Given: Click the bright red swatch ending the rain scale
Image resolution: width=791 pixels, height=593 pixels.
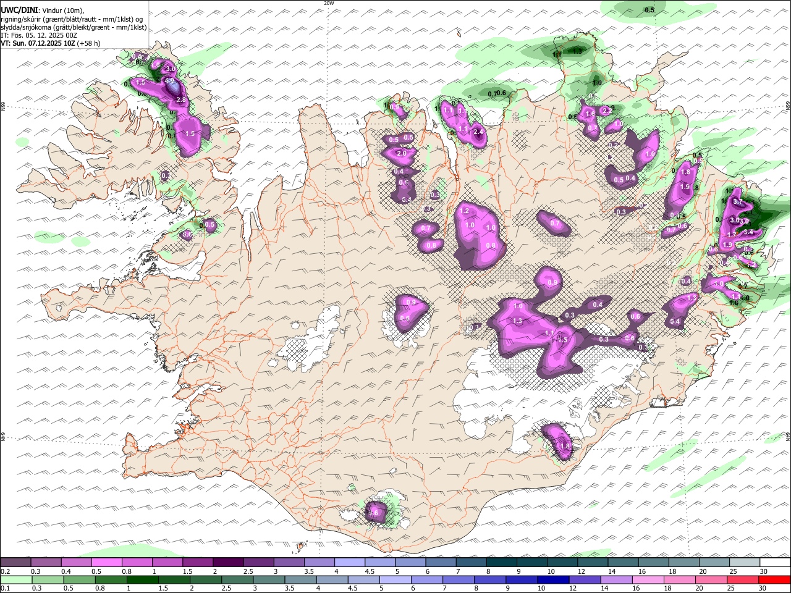Looking at the screenshot, I should tap(774, 580).
